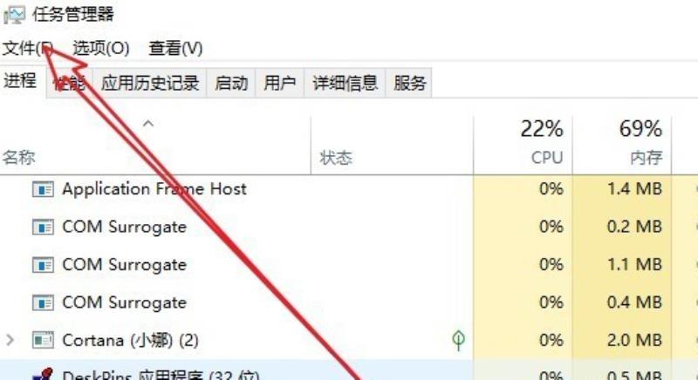This screenshot has width=698, height=380.
Task: Open the 文件(F) menu
Action: (28, 48)
